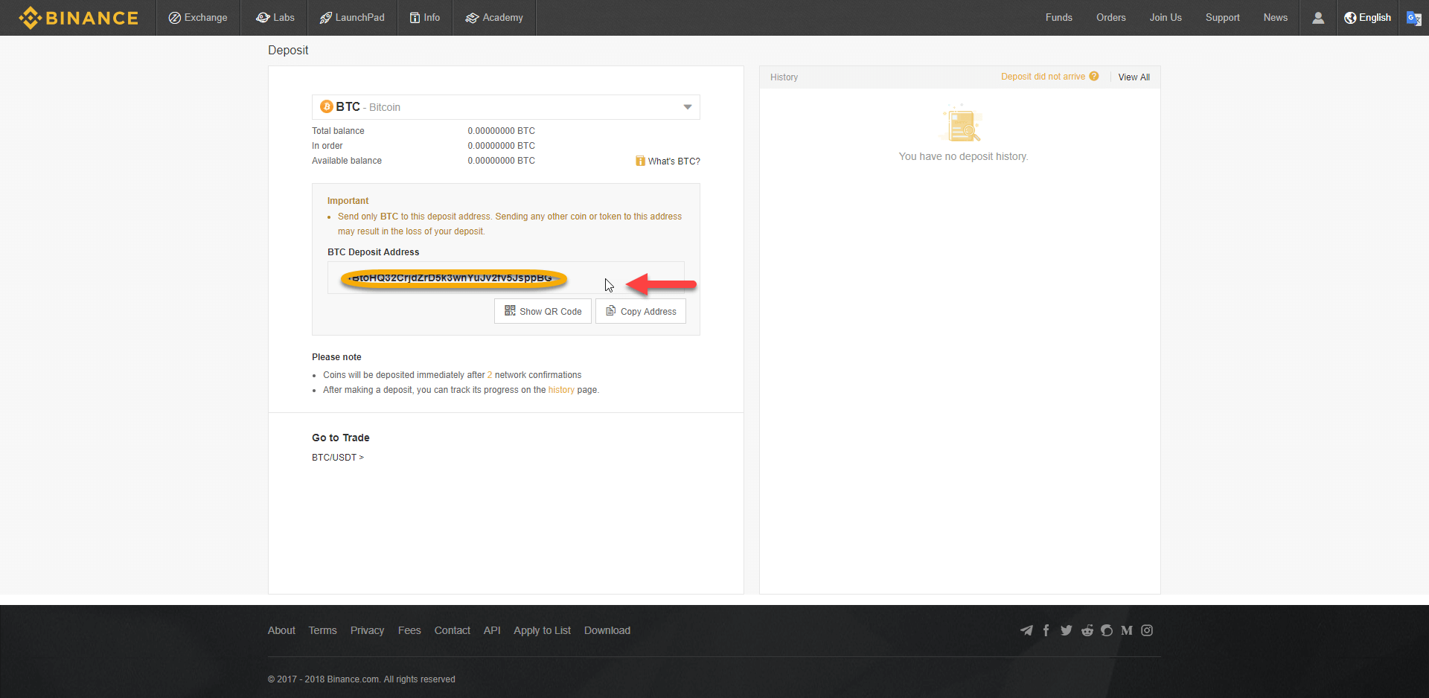The height and width of the screenshot is (698, 1429).
Task: Open the News menu
Action: coord(1275,18)
